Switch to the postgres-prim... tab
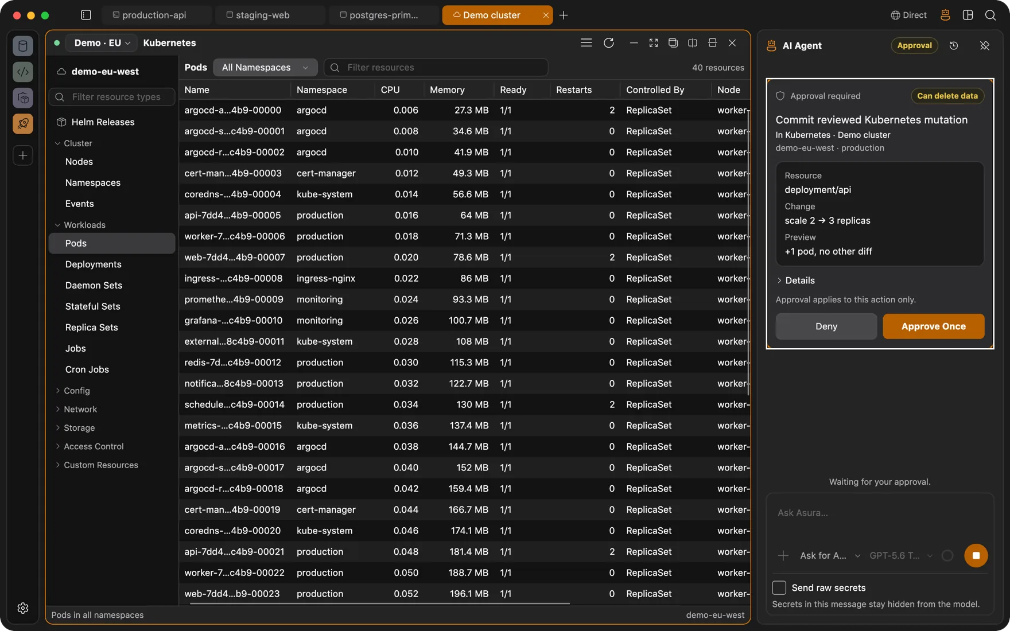The width and height of the screenshot is (1010, 631). [382, 15]
